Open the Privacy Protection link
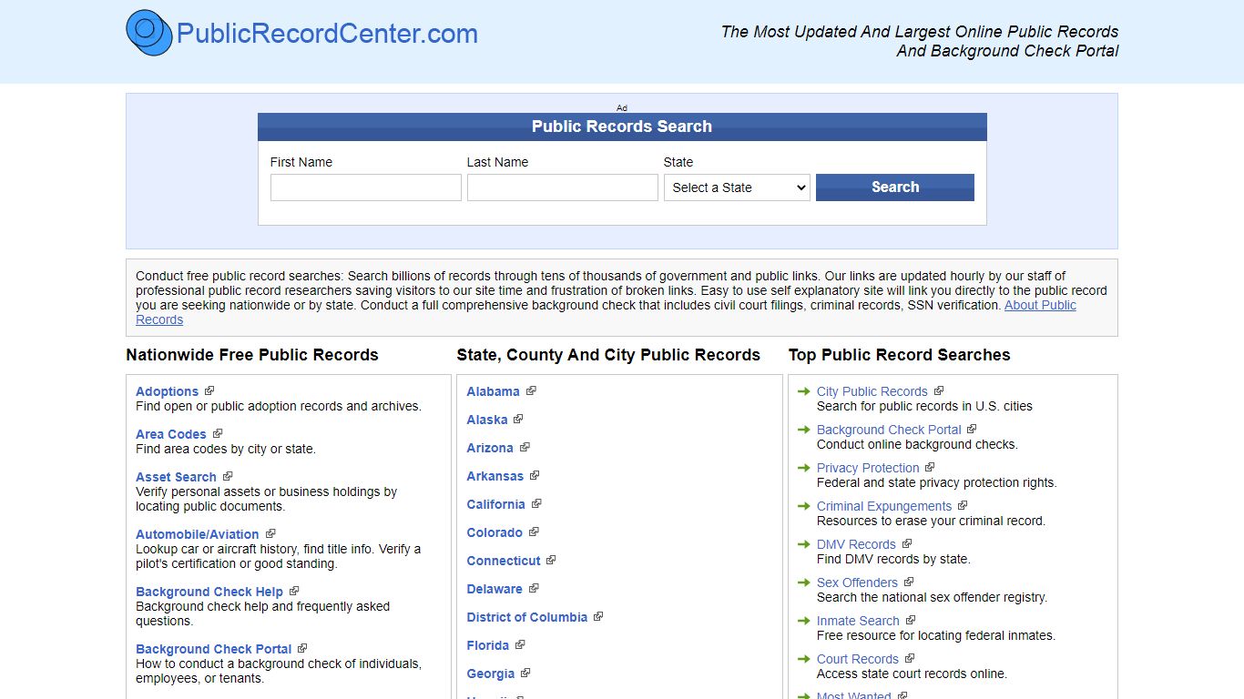This screenshot has height=699, width=1244. click(x=866, y=468)
